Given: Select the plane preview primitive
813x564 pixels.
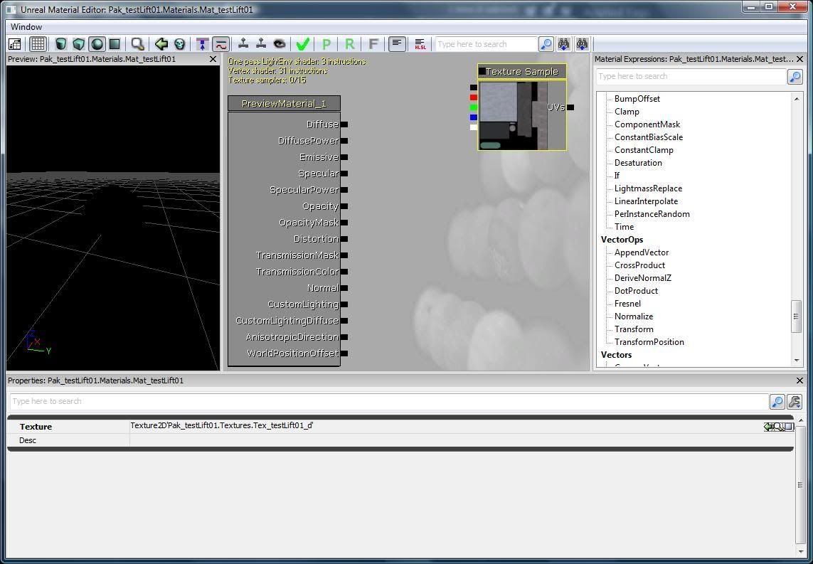Looking at the screenshot, I should (x=115, y=44).
